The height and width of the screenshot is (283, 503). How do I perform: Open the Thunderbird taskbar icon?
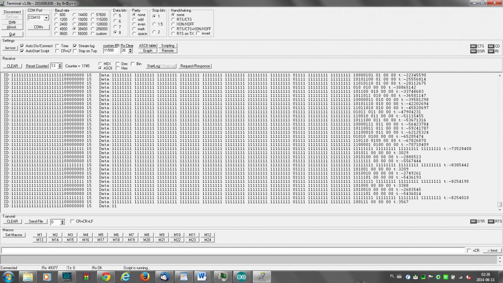pos(164,277)
